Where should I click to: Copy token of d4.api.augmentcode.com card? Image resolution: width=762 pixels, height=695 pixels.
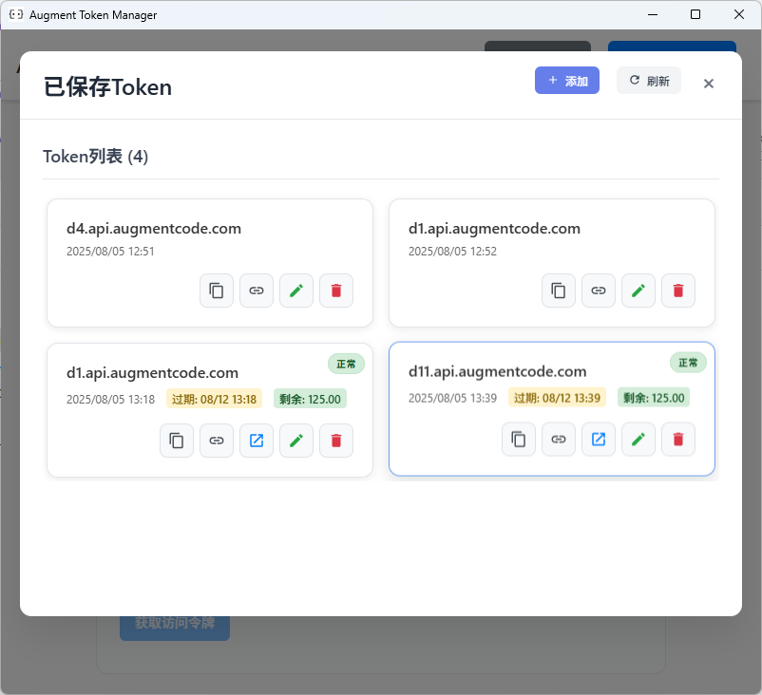point(217,291)
